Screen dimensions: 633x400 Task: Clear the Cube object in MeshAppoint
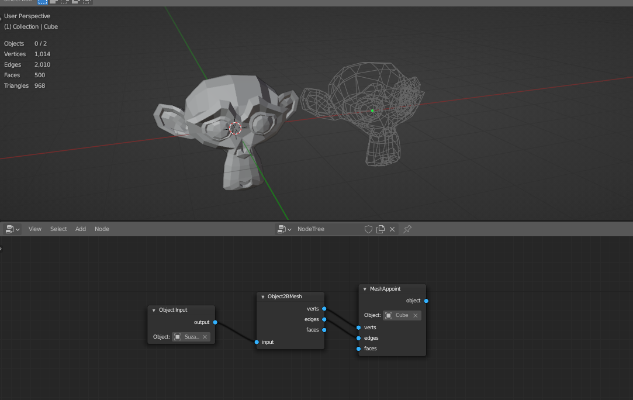416,316
